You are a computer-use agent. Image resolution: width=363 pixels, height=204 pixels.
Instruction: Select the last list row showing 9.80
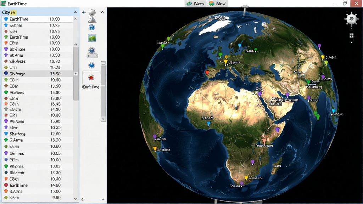click(38, 198)
